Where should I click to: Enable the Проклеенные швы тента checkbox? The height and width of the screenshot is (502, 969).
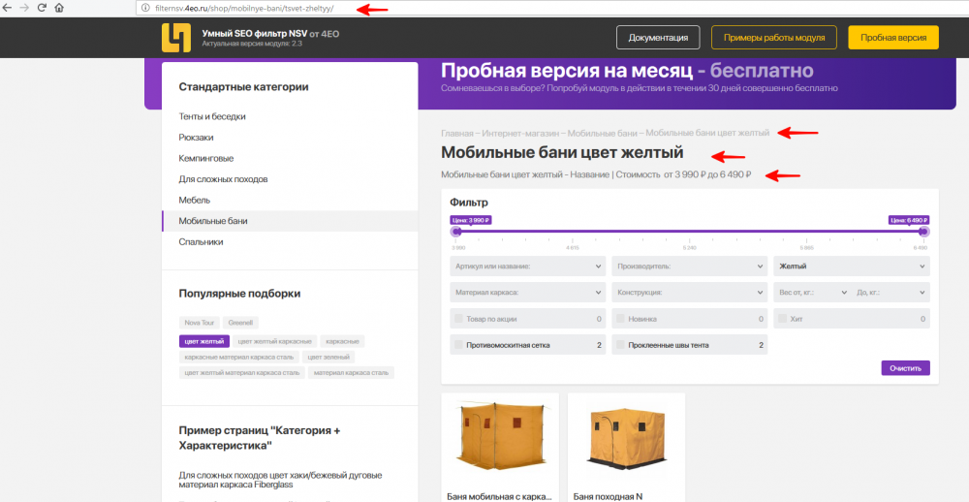point(619,345)
